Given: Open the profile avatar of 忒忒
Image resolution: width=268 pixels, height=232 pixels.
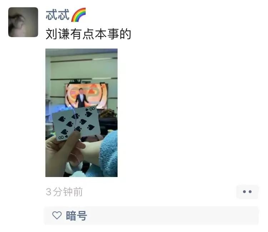Looking at the screenshot, I should (x=23, y=22).
